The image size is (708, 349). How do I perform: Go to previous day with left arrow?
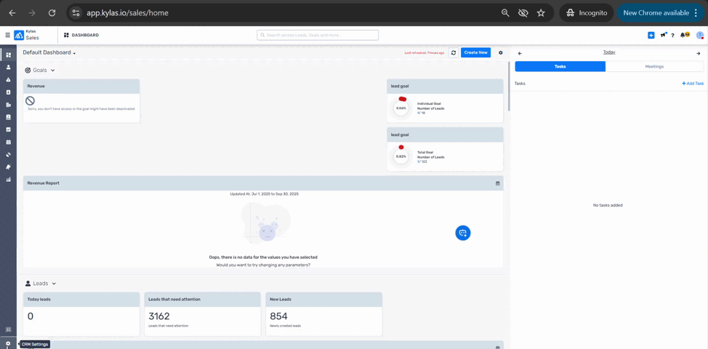pos(520,53)
